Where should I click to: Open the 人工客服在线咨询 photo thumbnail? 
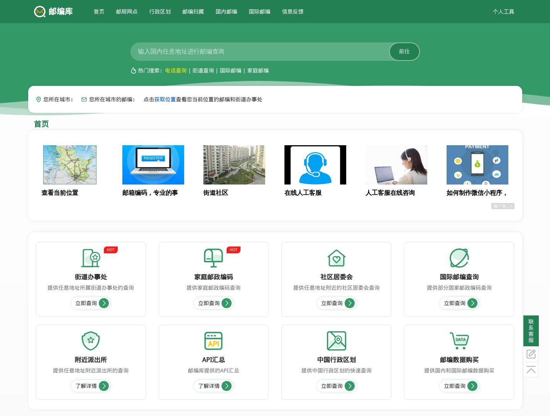point(396,165)
